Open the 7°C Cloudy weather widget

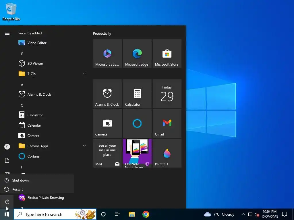tap(219, 214)
